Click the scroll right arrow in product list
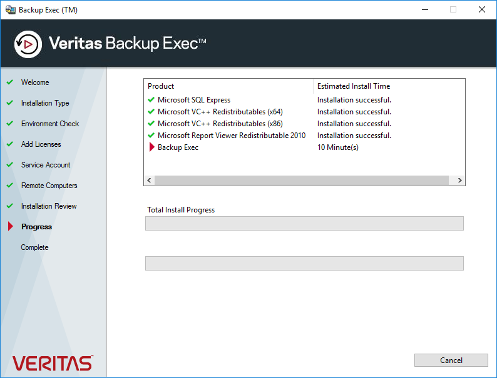 tap(459, 180)
